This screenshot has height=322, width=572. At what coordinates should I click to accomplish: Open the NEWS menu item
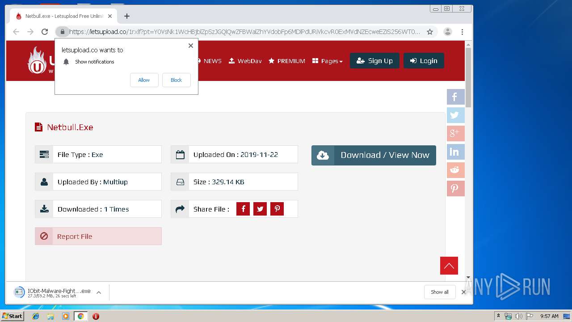(x=208, y=61)
